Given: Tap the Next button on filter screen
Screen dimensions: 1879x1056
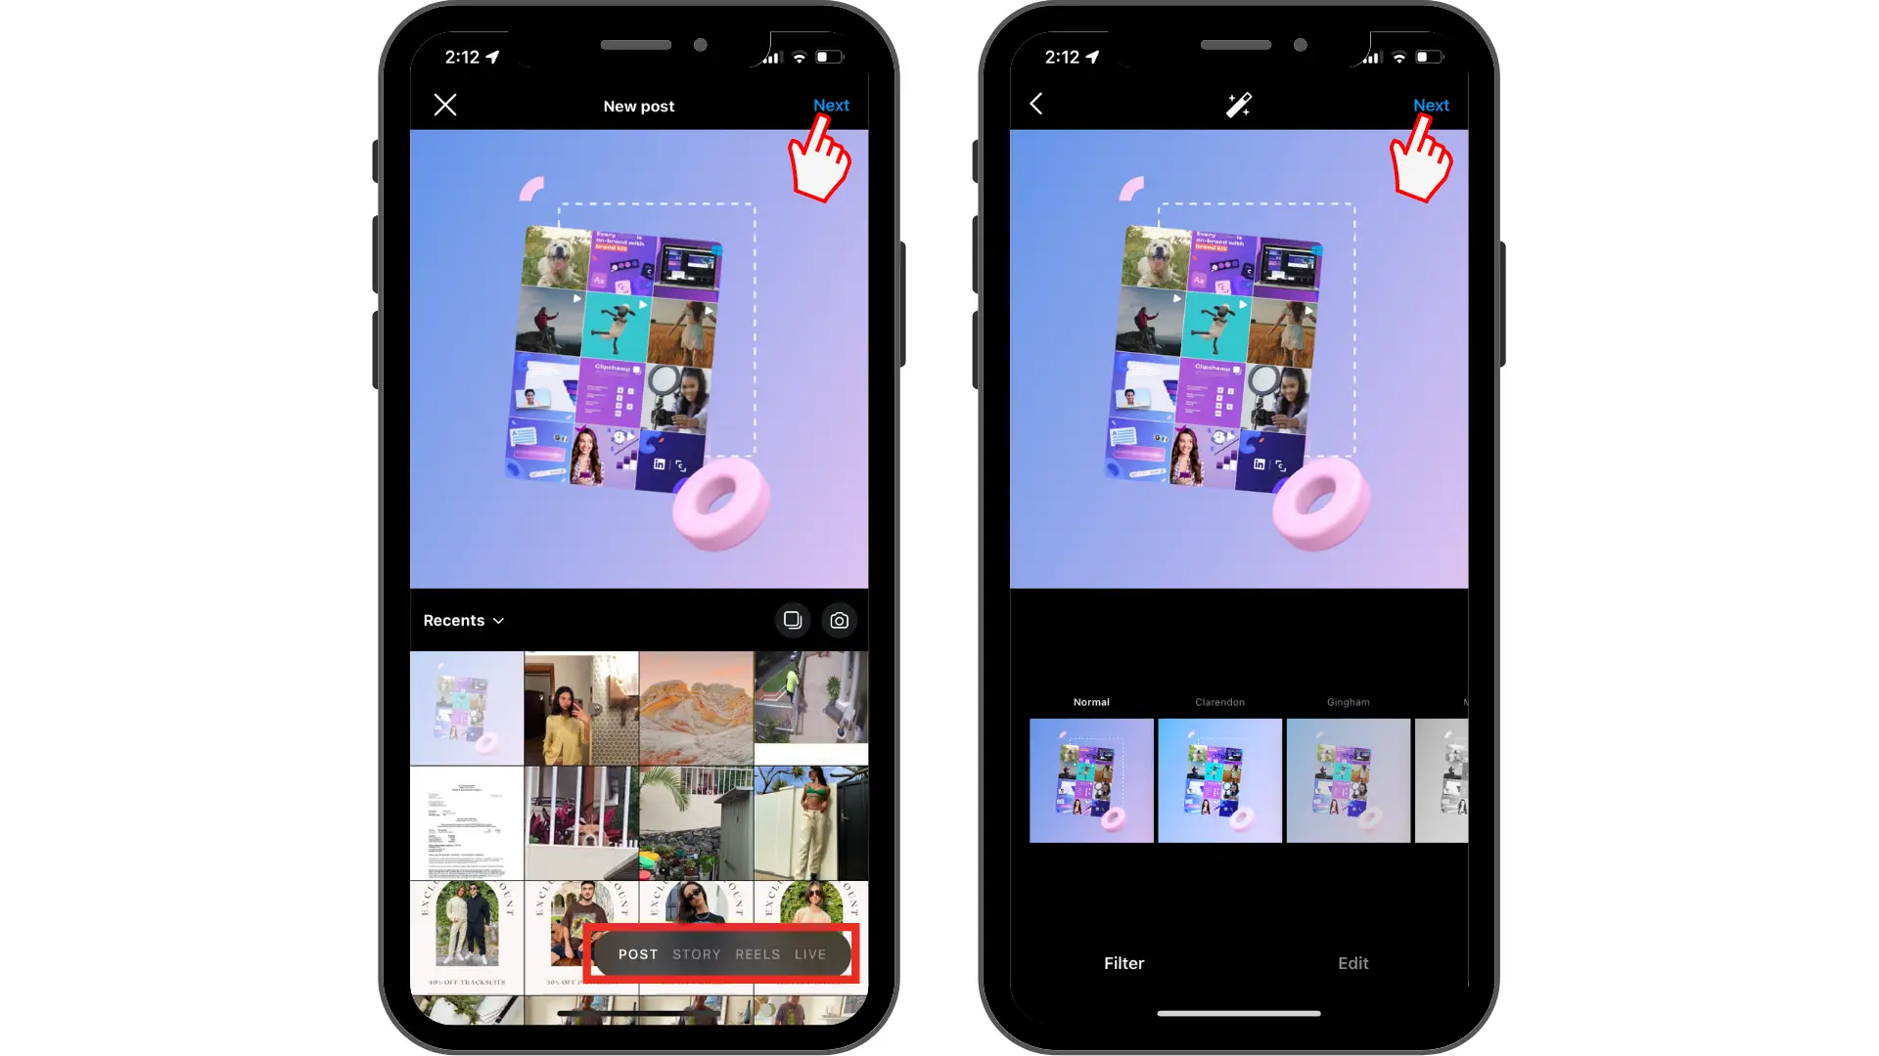Looking at the screenshot, I should 1431,103.
